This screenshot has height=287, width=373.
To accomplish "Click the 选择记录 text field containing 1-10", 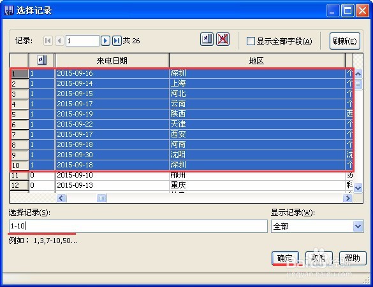I will pos(138,227).
